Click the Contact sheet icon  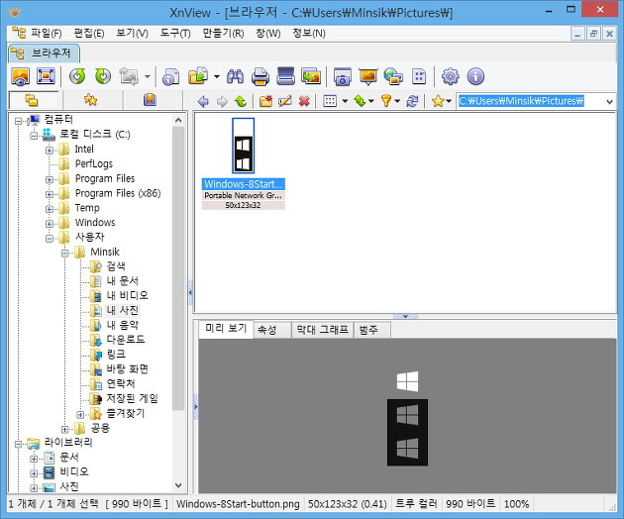419,76
